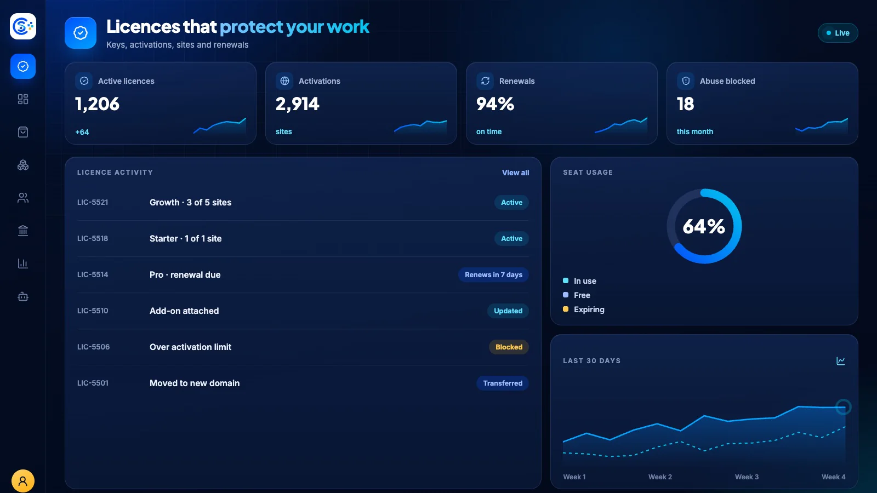This screenshot has height=493, width=877.
Task: Open the Licences section via the sidebar badge-check icon
Action: click(x=23, y=66)
